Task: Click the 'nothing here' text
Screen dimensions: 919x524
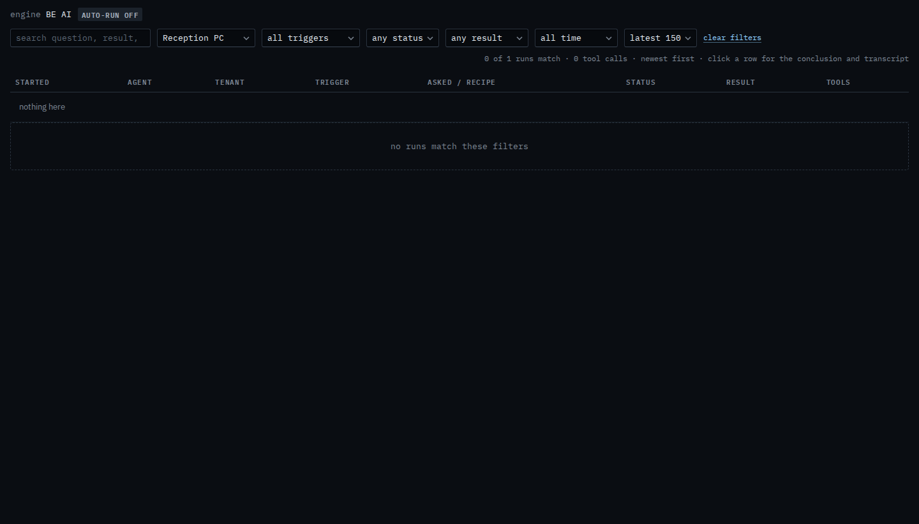Action: point(42,107)
